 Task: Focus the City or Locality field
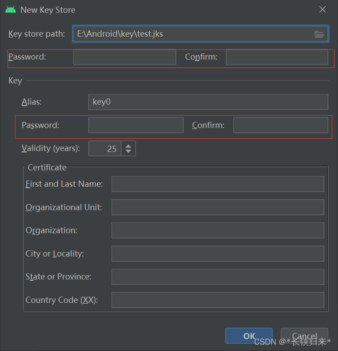tap(218, 253)
